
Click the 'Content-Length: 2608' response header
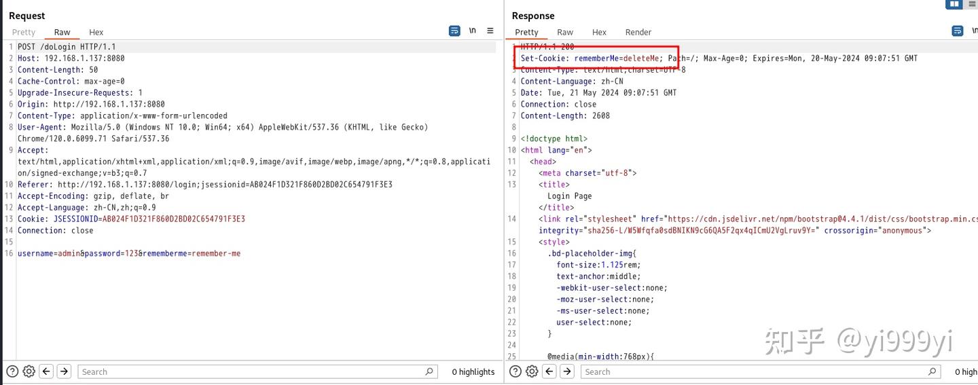pos(565,116)
